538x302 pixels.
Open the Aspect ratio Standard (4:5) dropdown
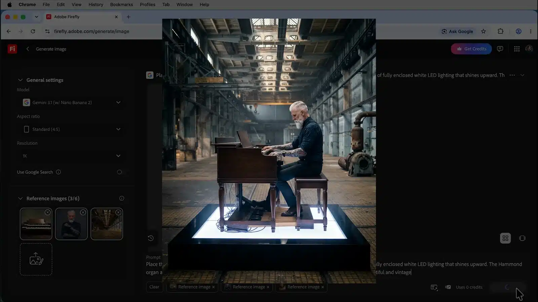[x=72, y=129]
